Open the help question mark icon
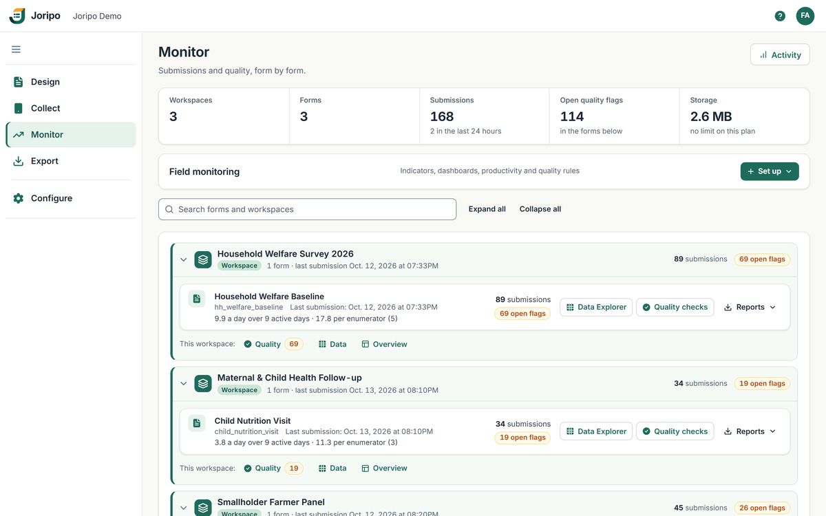826x516 pixels. [780, 16]
